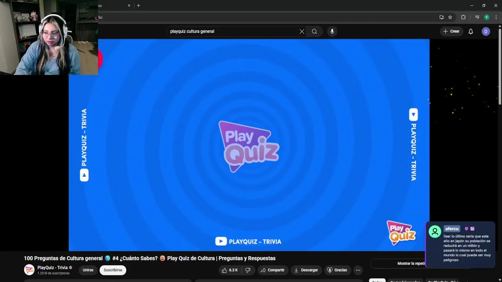Subscribe with the Suscribirse button

[x=113, y=270]
